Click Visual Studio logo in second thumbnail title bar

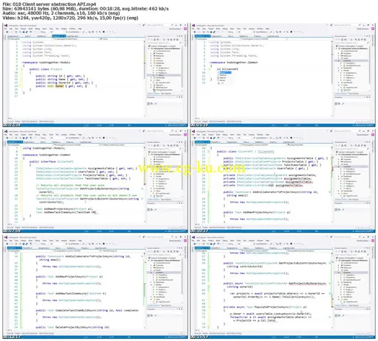pos(193,25)
